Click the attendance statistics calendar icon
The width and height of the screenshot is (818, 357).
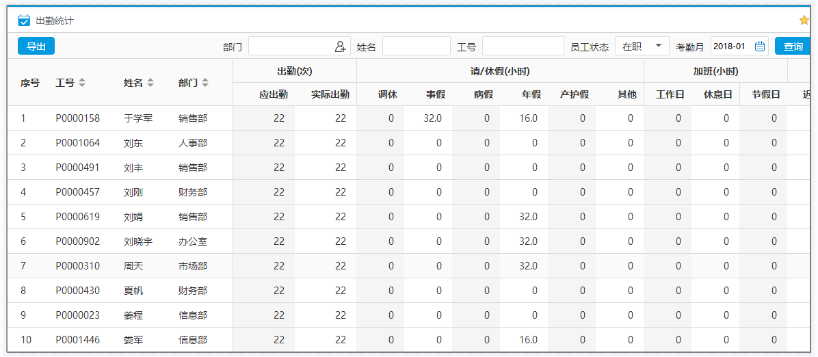click(x=24, y=21)
